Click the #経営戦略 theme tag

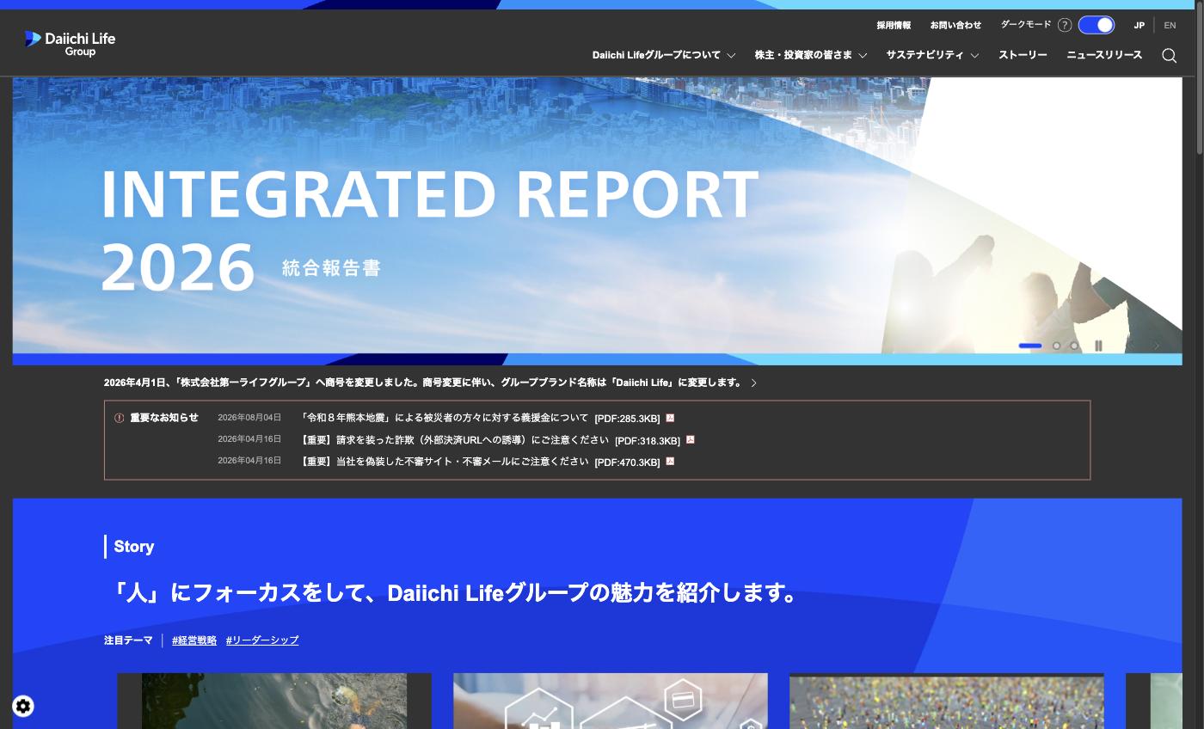194,640
